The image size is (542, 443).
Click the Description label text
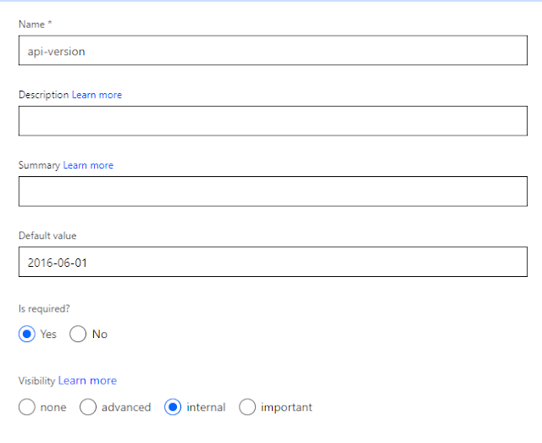pos(43,95)
